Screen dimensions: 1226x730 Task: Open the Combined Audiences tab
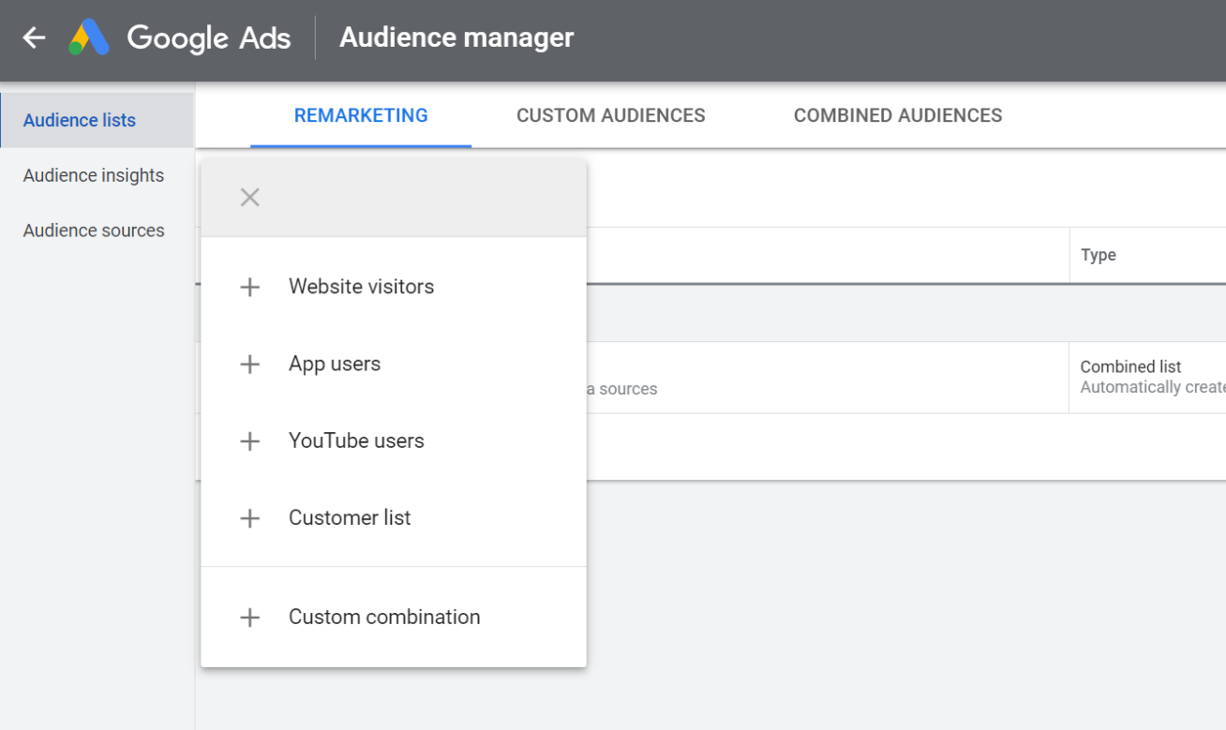point(898,115)
